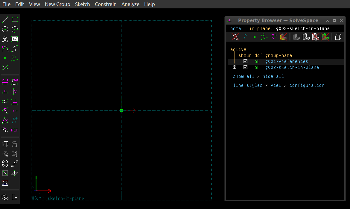Select the rectangle sketch tool
The width and height of the screenshot is (350, 209).
pyautogui.click(x=15, y=20)
